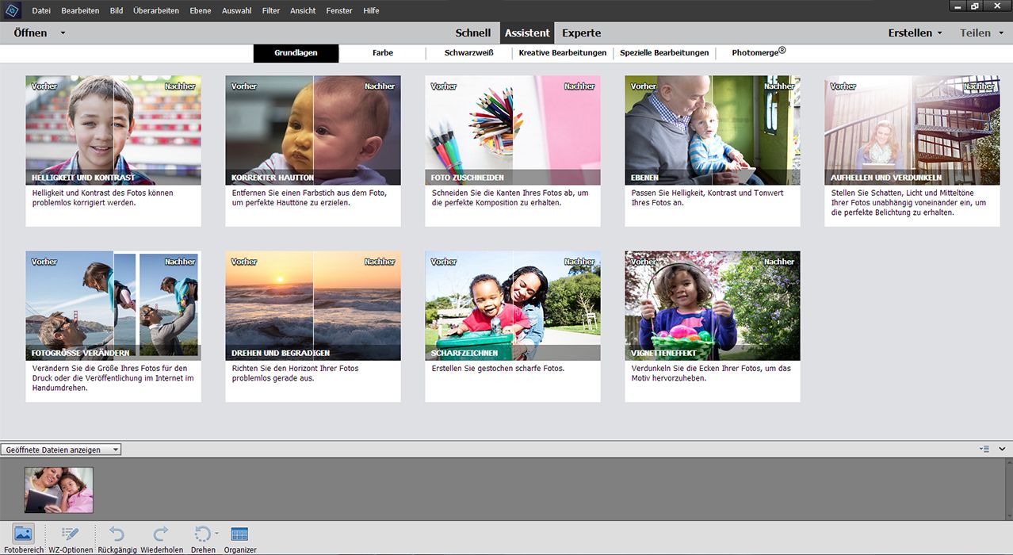The width and height of the screenshot is (1013, 555).
Task: Open the Ebene menu
Action: 201,10
